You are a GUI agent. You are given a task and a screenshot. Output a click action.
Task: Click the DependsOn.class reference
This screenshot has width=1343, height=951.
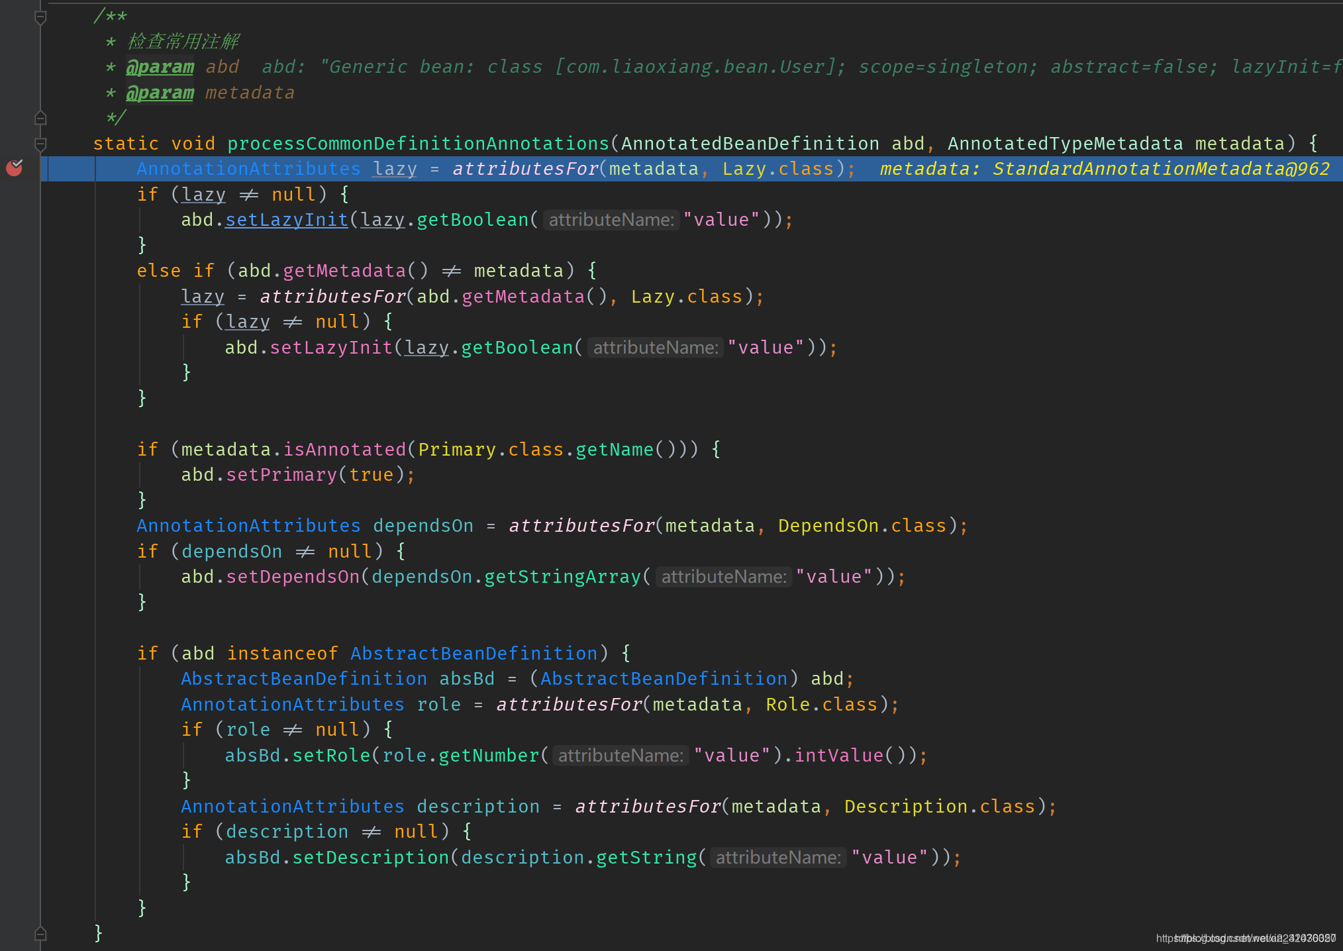coord(862,526)
